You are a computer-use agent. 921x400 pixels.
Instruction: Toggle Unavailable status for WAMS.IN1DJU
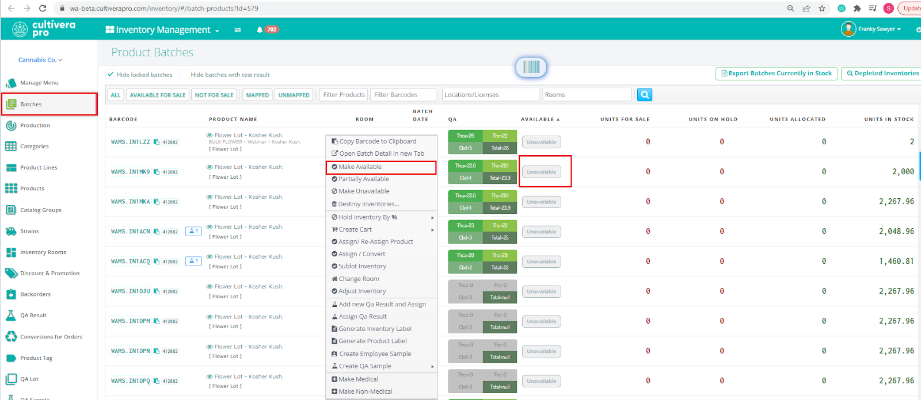tap(542, 291)
